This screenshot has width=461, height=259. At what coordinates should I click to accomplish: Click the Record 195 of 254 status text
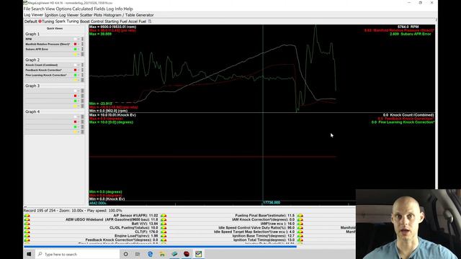pyautogui.click(x=40, y=211)
